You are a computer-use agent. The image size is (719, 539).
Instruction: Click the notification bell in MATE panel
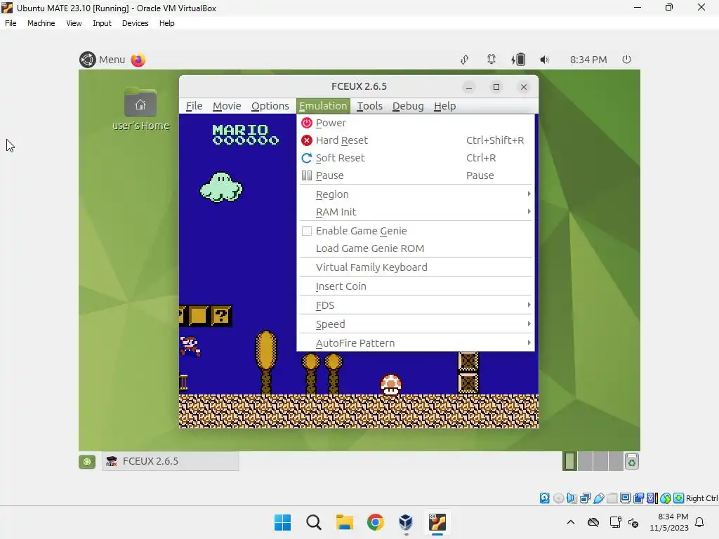491,60
